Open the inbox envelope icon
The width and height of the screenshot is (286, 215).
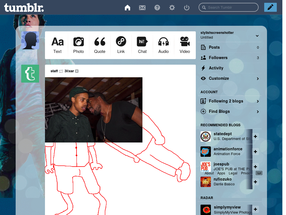tap(142, 8)
